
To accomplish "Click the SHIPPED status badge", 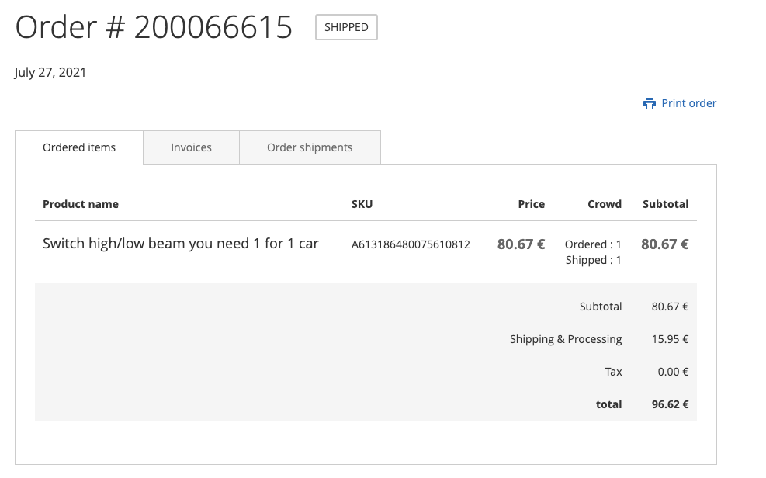I will [346, 27].
